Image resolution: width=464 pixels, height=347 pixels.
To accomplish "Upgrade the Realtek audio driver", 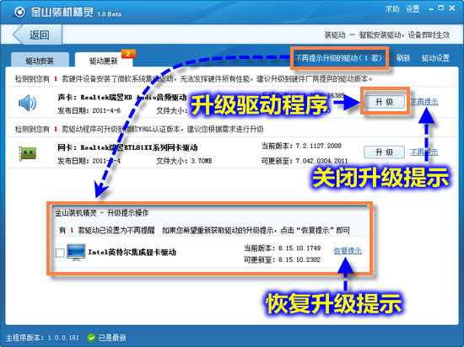I will pos(384,102).
